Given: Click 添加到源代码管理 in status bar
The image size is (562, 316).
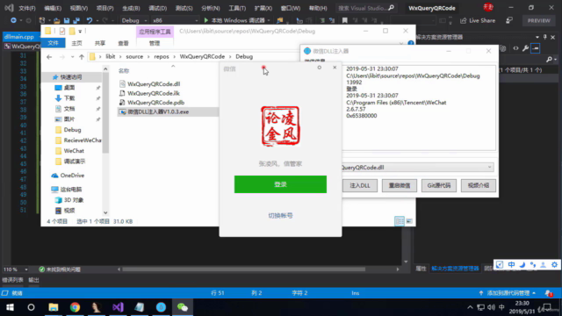Looking at the screenshot, I should (x=508, y=293).
